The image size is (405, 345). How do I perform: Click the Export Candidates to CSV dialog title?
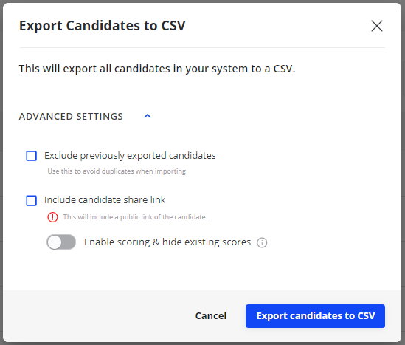pyautogui.click(x=103, y=26)
